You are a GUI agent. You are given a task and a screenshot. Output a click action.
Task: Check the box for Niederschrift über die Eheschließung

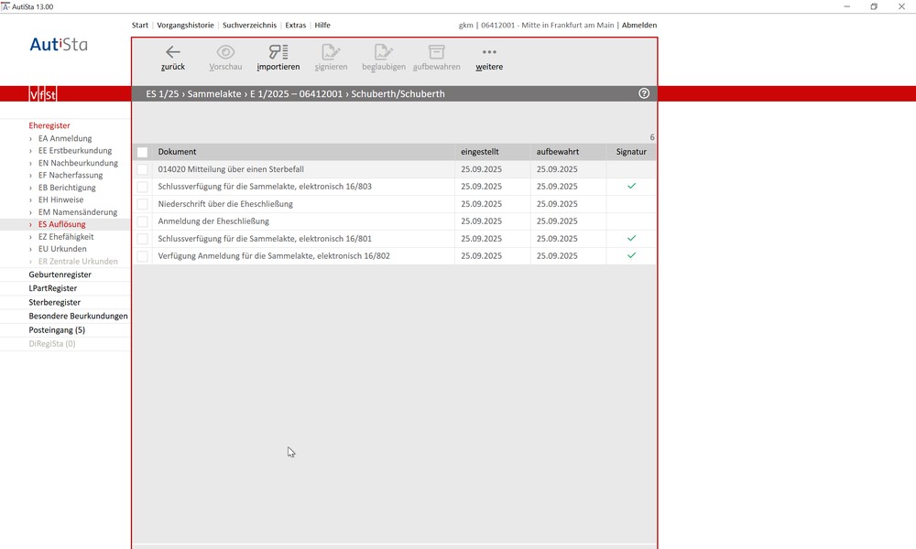[142, 204]
